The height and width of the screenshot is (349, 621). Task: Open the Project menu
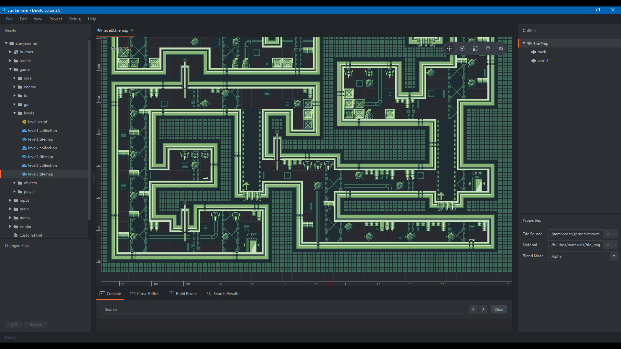56,19
